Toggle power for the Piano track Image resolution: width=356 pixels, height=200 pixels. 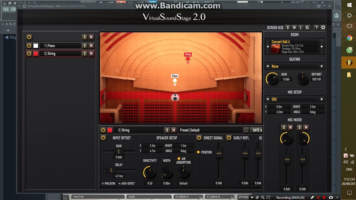[29, 46]
